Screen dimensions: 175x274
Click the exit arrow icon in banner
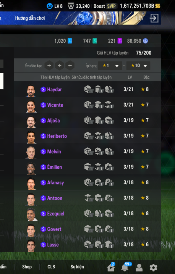tap(154, 18)
